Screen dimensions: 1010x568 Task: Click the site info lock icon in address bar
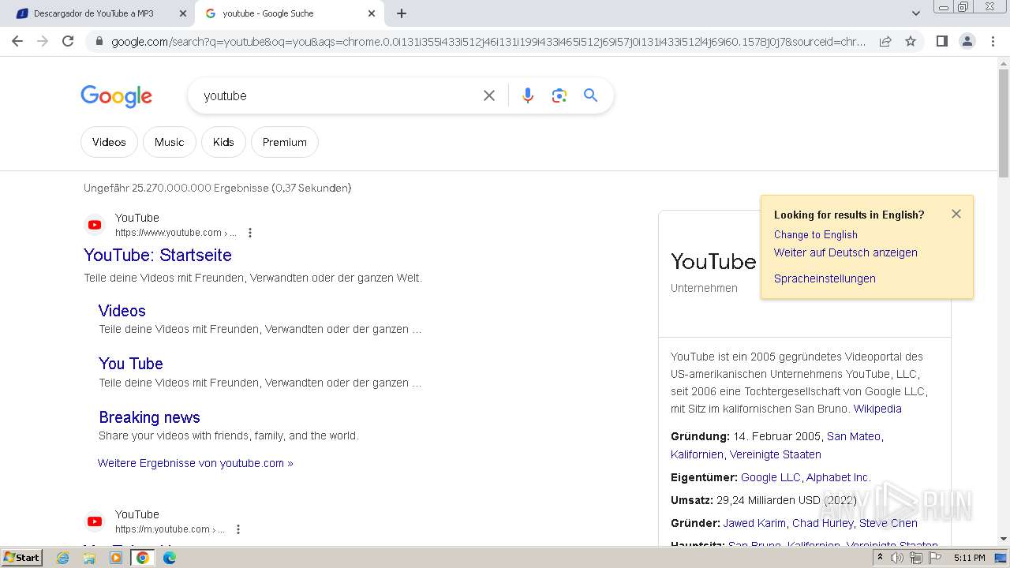click(99, 41)
